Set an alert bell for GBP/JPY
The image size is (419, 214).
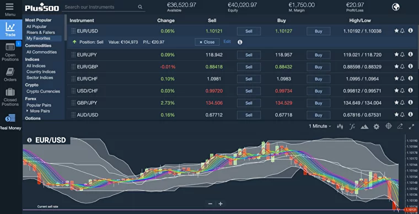(x=402, y=103)
